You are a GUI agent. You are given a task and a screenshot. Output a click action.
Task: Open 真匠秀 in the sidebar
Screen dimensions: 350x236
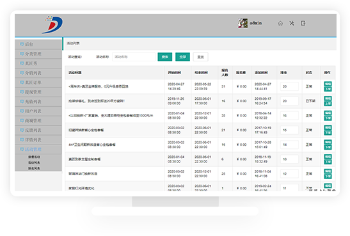click(38, 63)
